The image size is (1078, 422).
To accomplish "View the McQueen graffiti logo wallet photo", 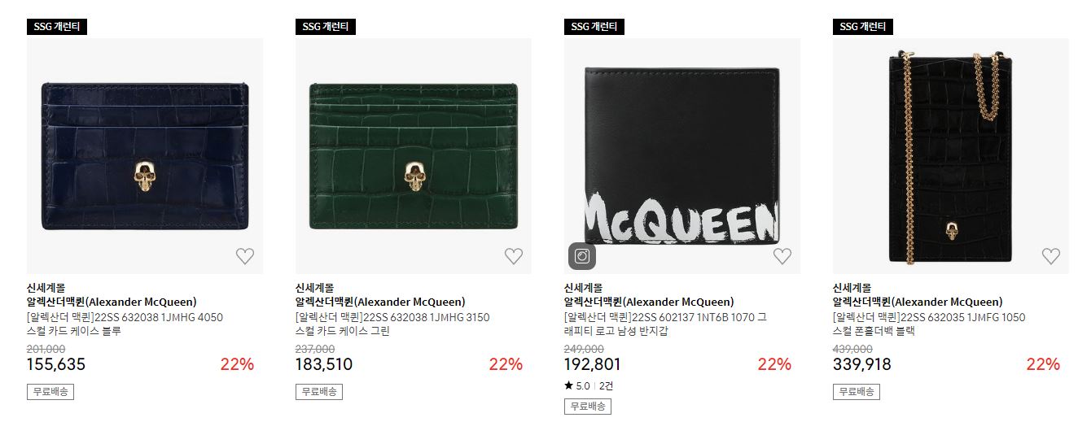I will pos(682,156).
